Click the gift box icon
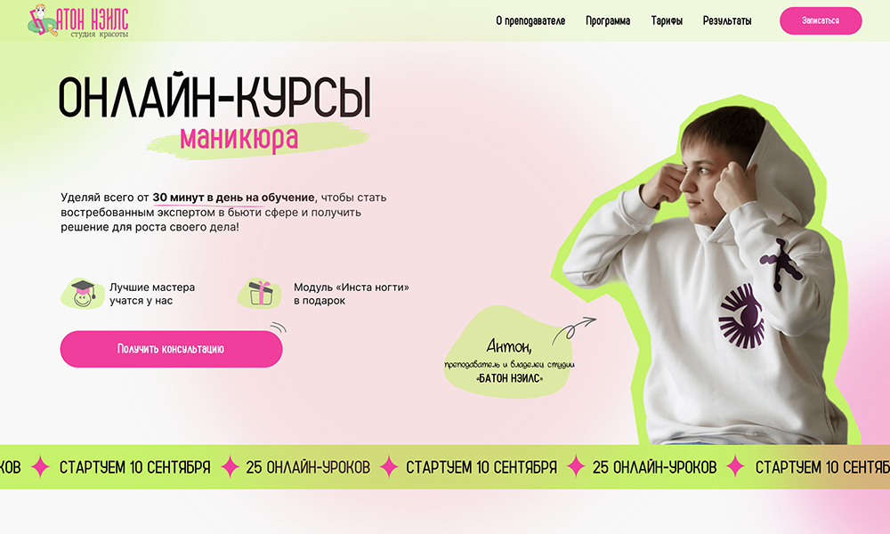The height and width of the screenshot is (534, 890). pos(260,294)
